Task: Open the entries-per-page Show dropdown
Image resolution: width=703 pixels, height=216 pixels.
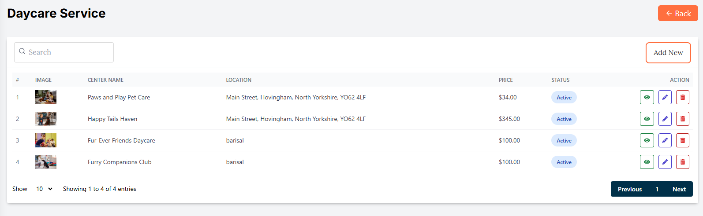Action: click(44, 189)
